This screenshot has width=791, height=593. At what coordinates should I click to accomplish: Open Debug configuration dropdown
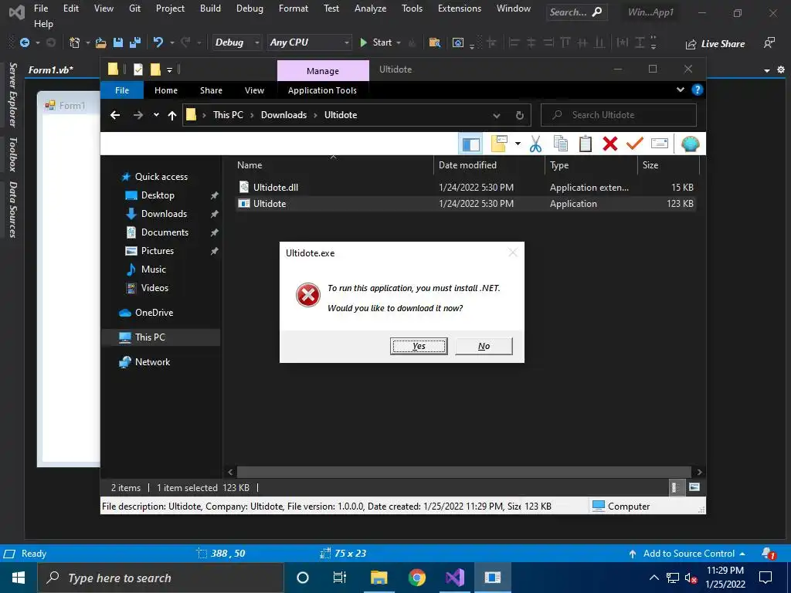236,42
